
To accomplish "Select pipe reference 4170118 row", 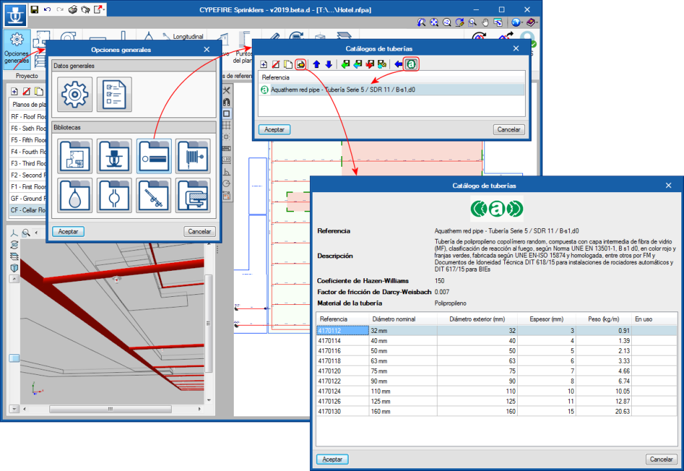I will click(496, 361).
